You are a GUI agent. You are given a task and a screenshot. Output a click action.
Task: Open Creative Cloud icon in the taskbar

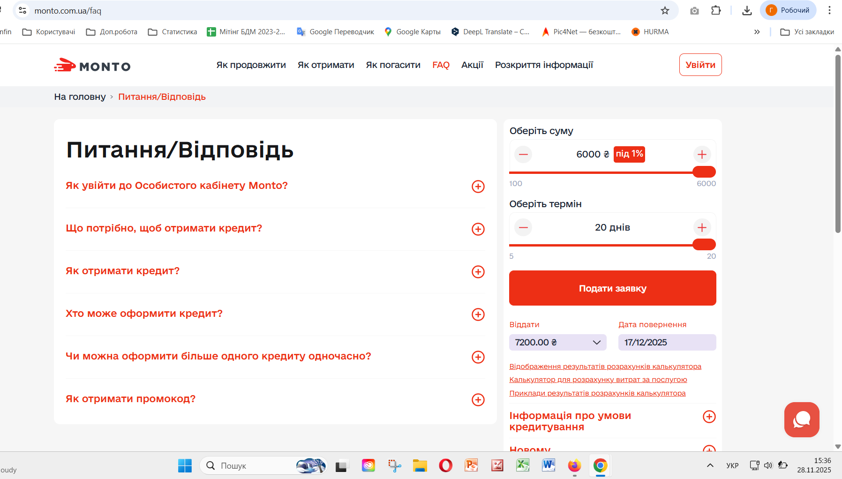pyautogui.click(x=368, y=465)
